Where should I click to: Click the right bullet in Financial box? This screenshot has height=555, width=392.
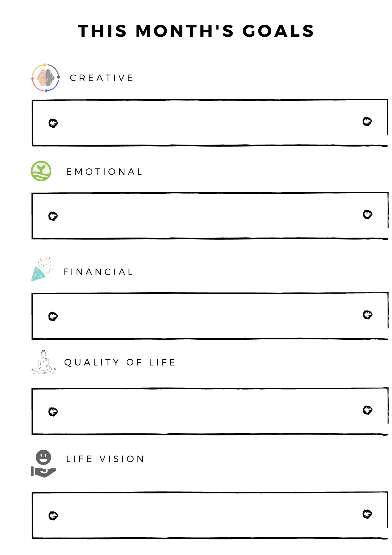368,315
